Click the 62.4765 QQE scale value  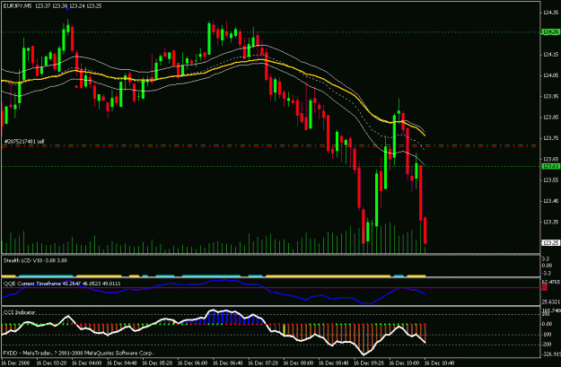click(x=551, y=282)
